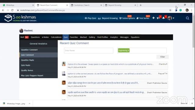Bookmark this page with the star icon
Screen dimensions: 195x110
tap(170, 10)
